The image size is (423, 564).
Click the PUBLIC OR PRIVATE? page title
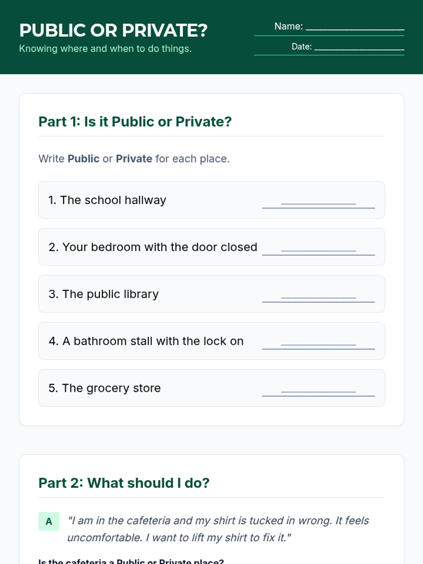point(113,30)
